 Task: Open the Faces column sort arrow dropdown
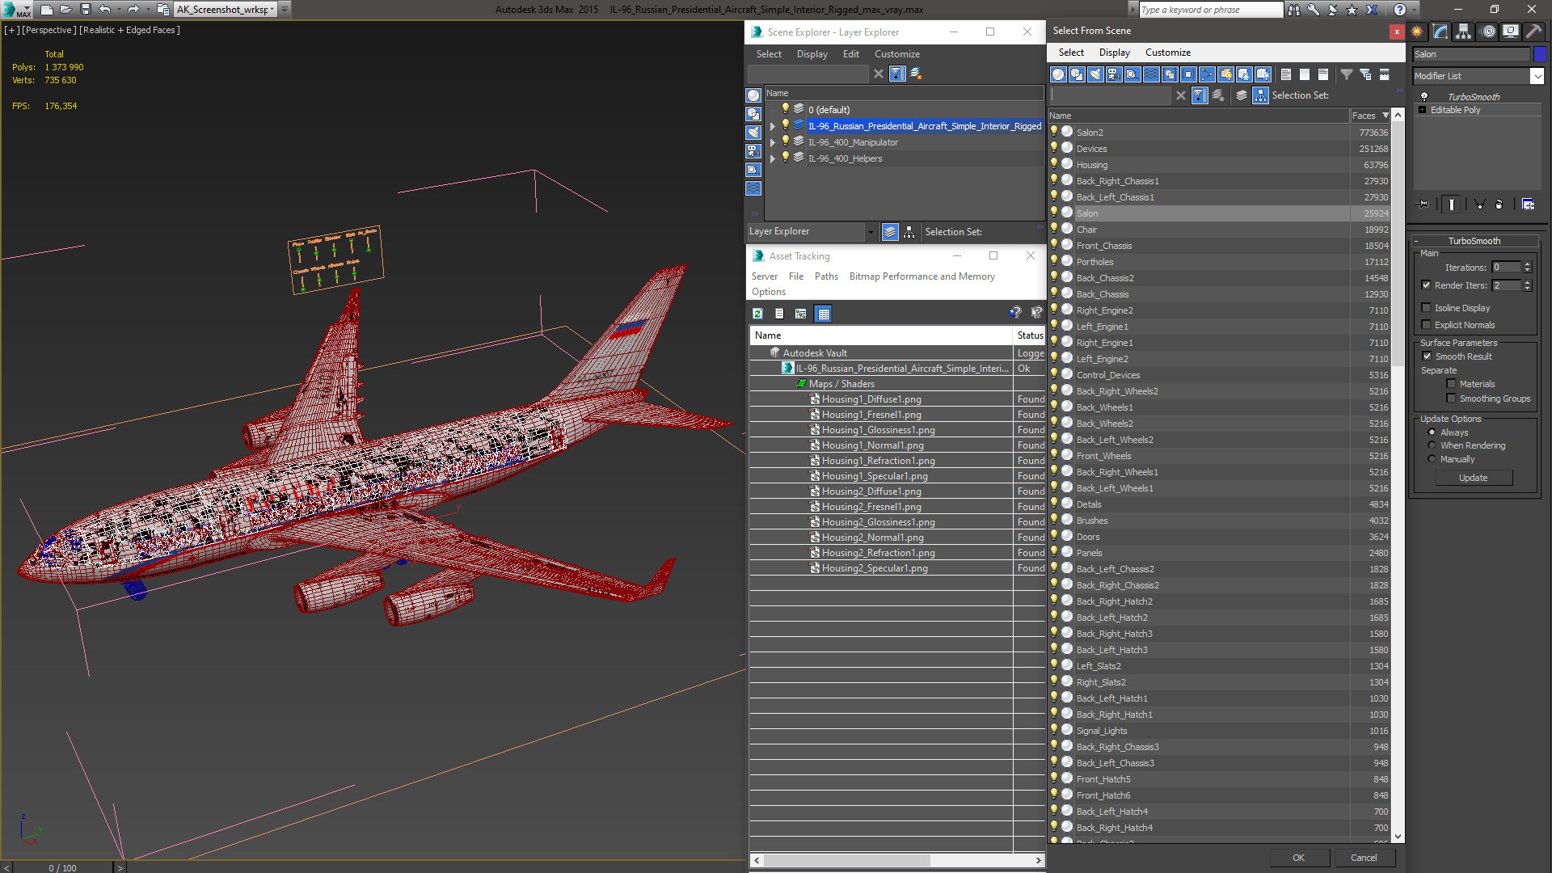click(x=1385, y=116)
